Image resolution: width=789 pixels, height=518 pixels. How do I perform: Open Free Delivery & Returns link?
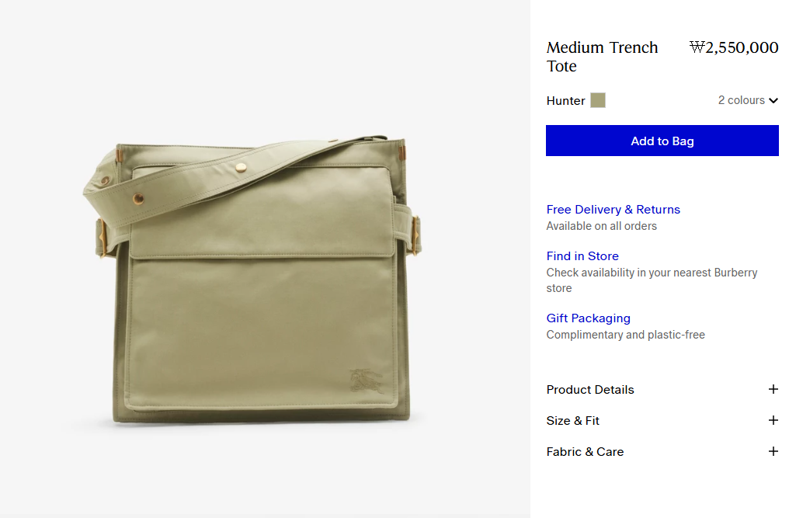613,210
